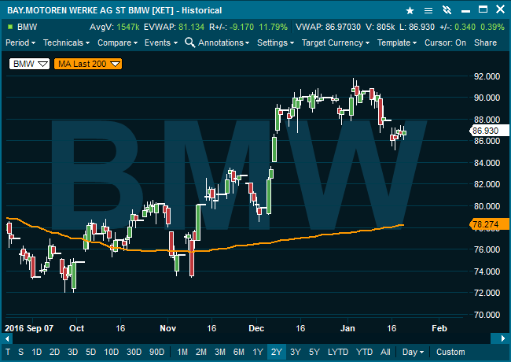Open the Annotations dropdown menu
Viewport: 511px width, 362px height.
coord(223,42)
